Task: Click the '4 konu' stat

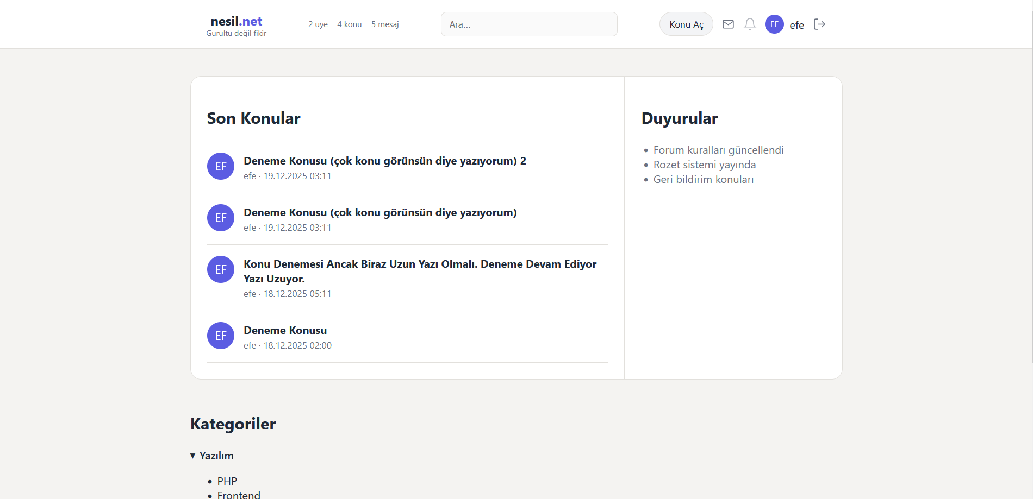Action: coord(349,24)
